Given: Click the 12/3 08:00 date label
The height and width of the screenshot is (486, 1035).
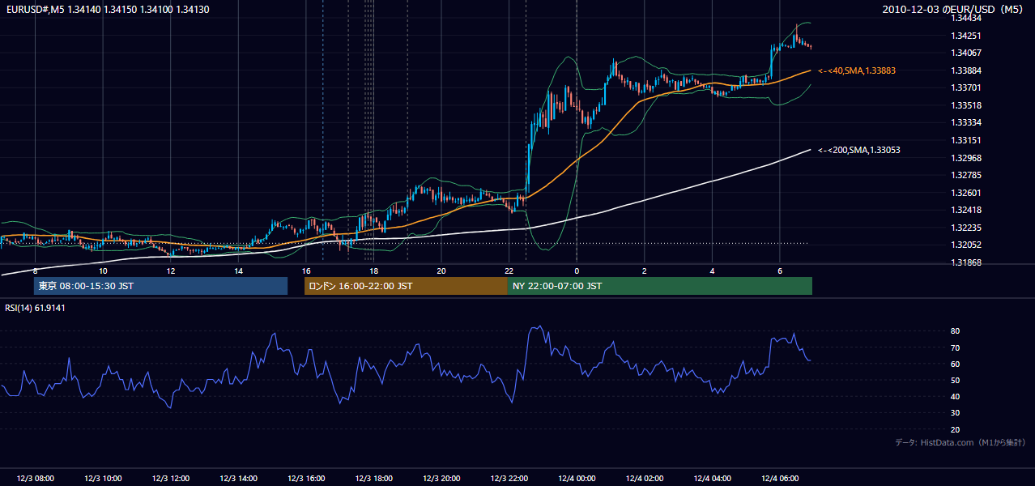Looking at the screenshot, I should [35, 479].
